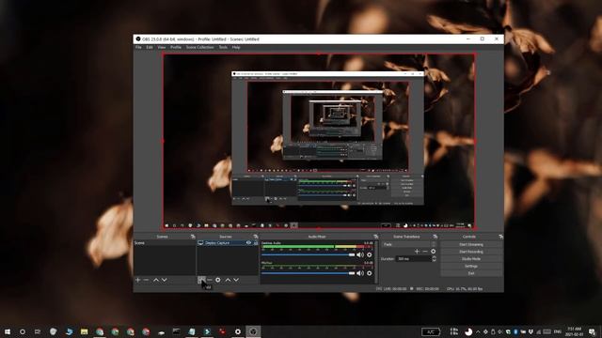Mute the Desktop Audio speaker icon

[360, 254]
